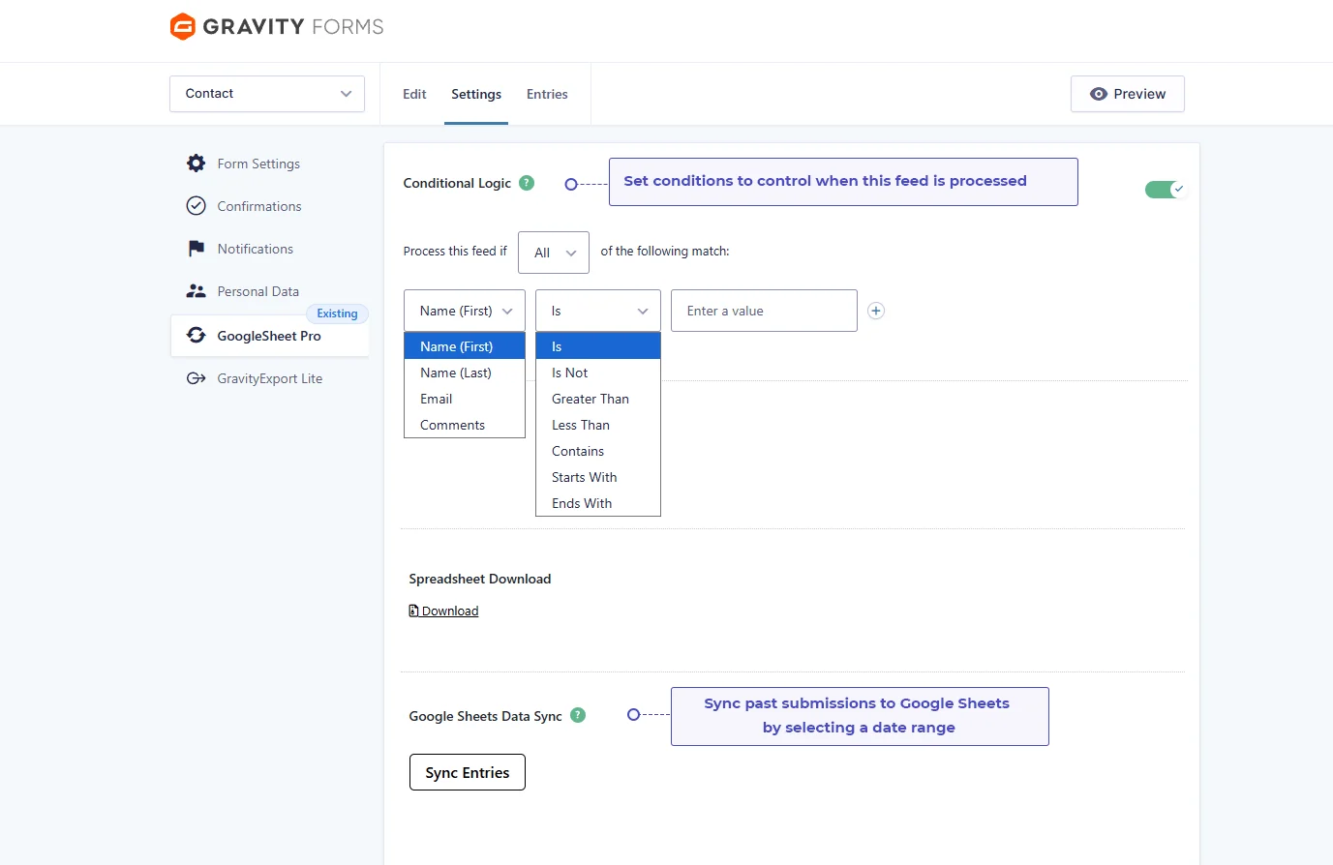Switch to the Settings tab
Viewport: 1333px width, 865px height.
476,94
